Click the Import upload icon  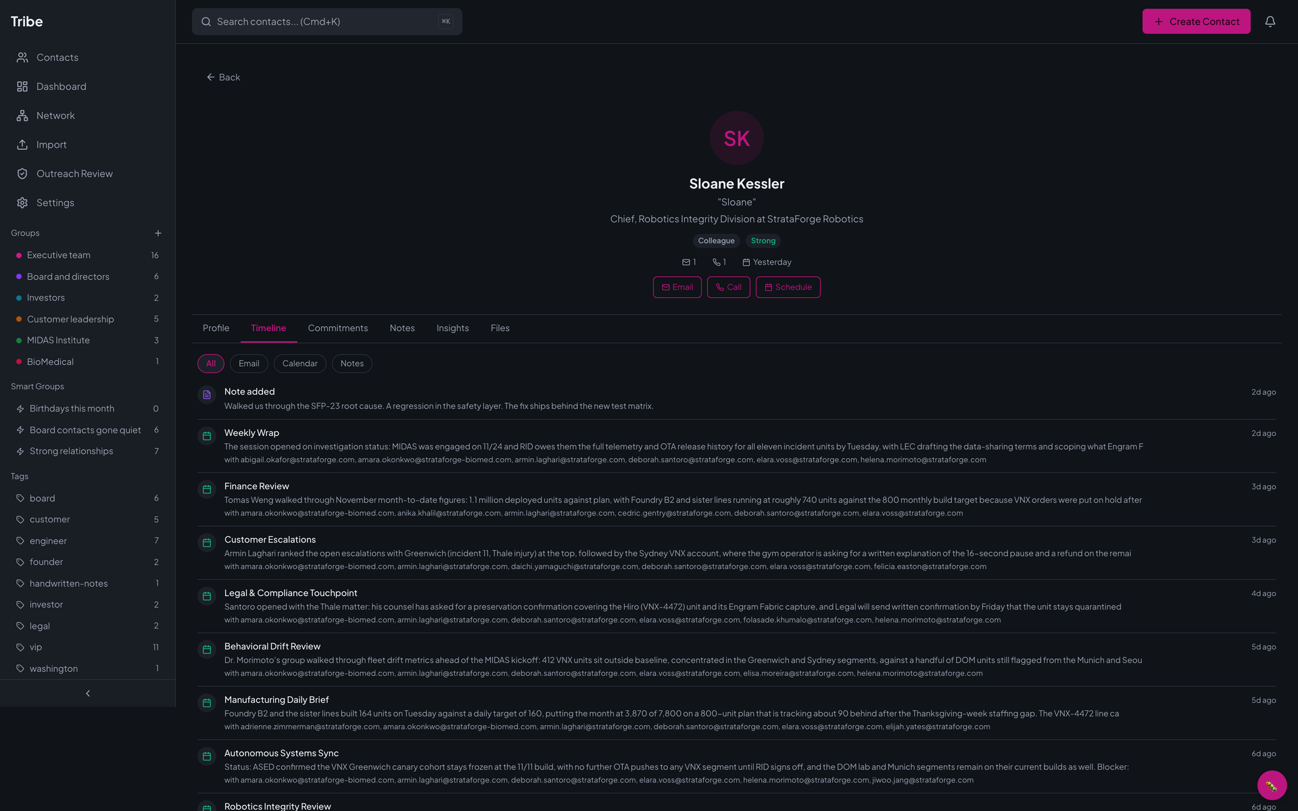22,145
